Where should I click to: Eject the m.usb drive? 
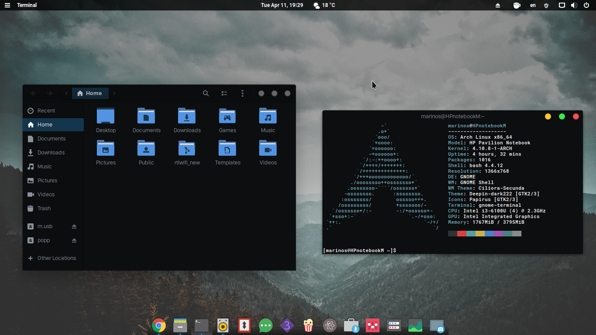(x=74, y=226)
